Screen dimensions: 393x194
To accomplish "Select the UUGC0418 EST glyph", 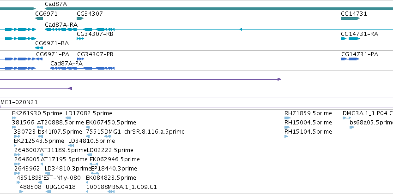I will [x=48, y=192].
